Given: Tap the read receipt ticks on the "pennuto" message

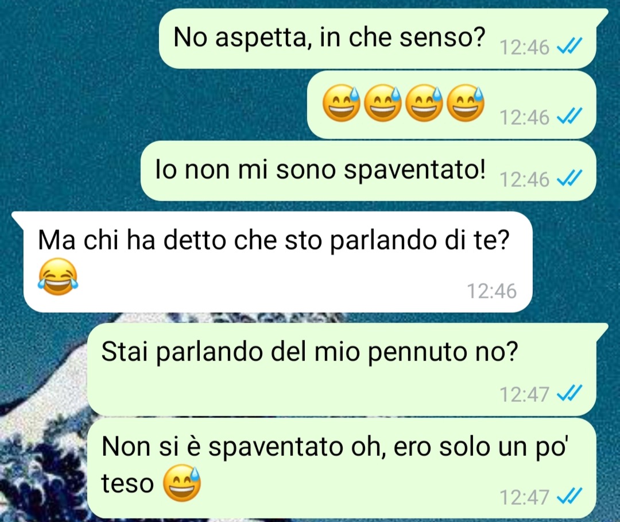Looking at the screenshot, I should pyautogui.click(x=569, y=393).
